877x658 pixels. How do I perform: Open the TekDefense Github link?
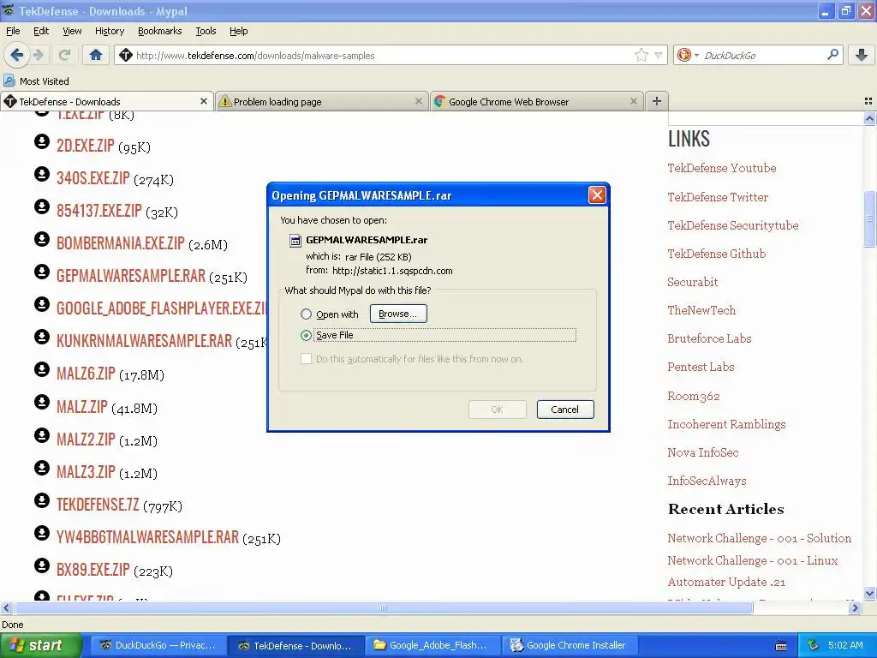tap(717, 254)
